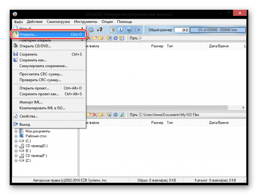The height and width of the screenshot is (195, 258).
Task: Expand the (C:) drive tree node
Action: 16,141
